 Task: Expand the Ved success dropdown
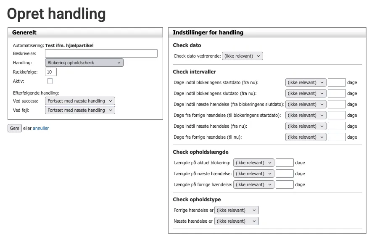(x=80, y=101)
